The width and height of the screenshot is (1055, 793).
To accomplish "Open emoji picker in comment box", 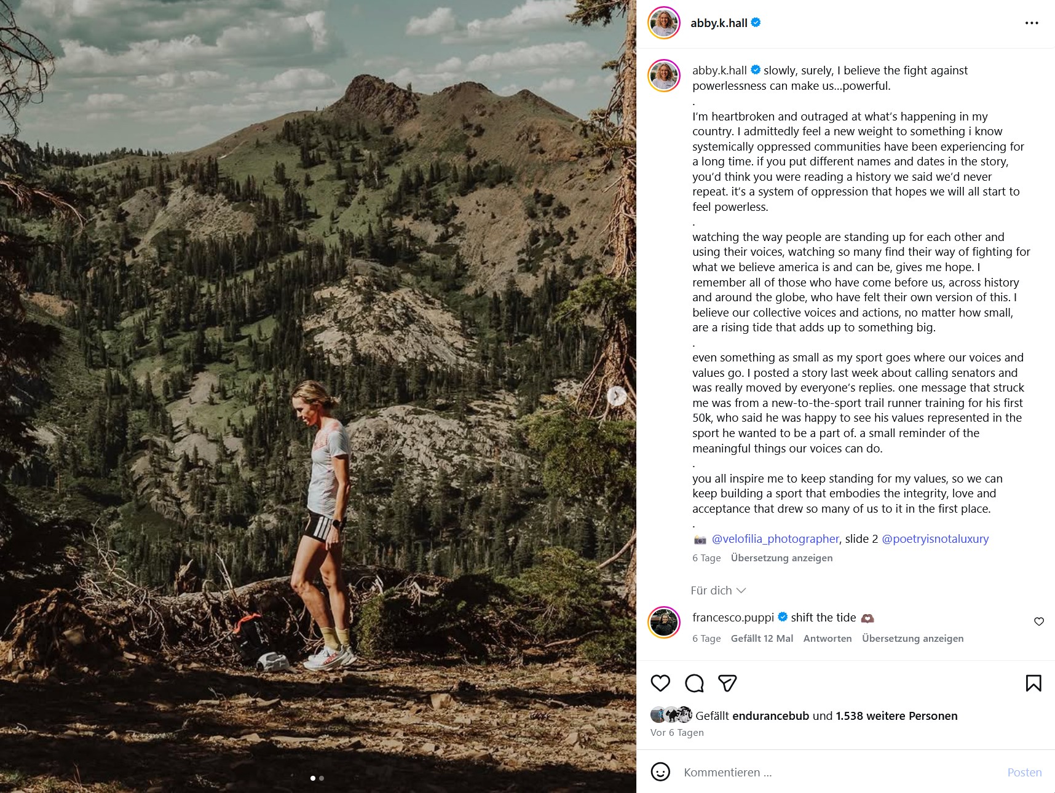I will (660, 771).
